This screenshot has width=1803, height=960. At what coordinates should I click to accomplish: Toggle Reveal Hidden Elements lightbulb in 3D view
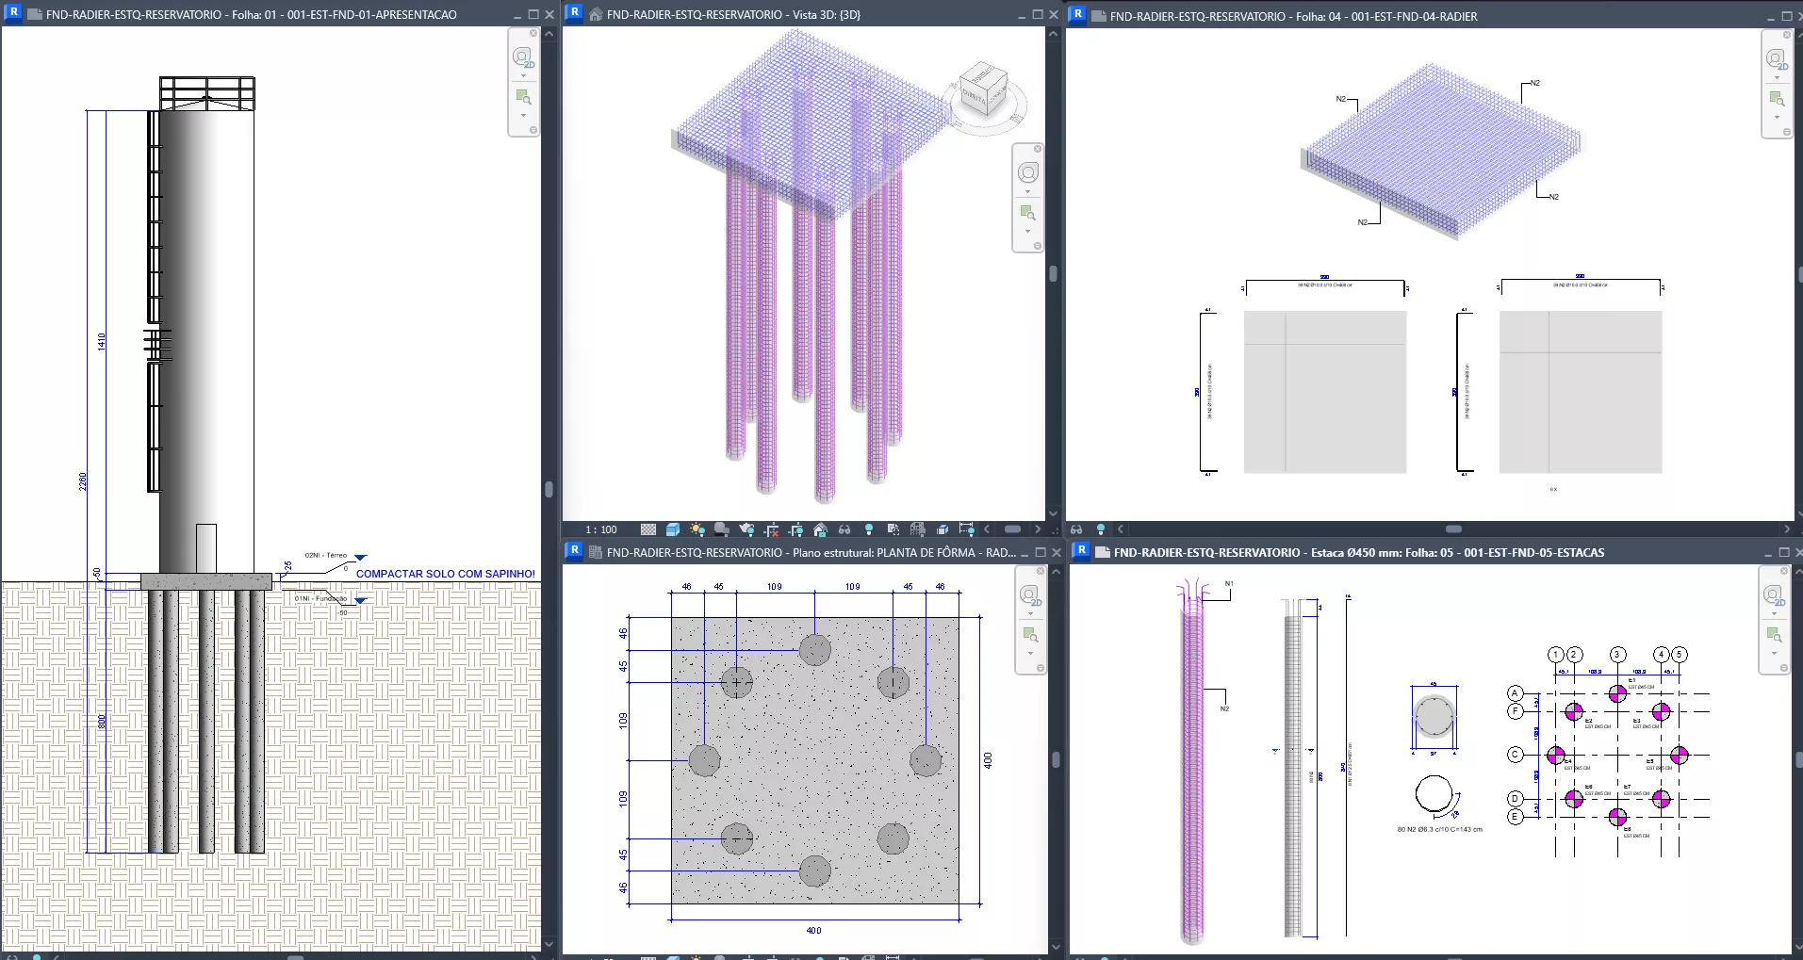click(869, 529)
